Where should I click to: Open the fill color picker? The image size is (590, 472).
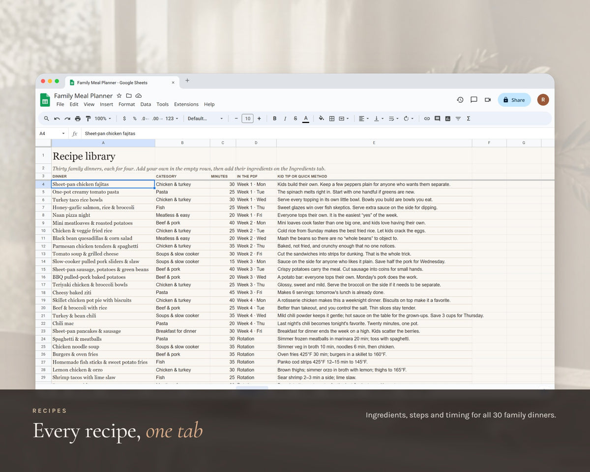322,118
